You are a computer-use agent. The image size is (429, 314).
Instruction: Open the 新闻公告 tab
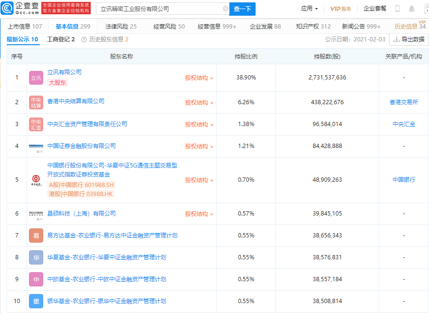point(361,27)
